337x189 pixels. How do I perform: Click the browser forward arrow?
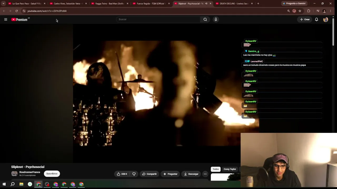[x=10, y=11]
